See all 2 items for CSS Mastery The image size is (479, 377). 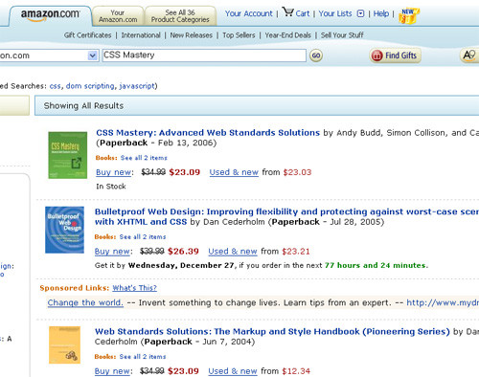click(x=144, y=158)
